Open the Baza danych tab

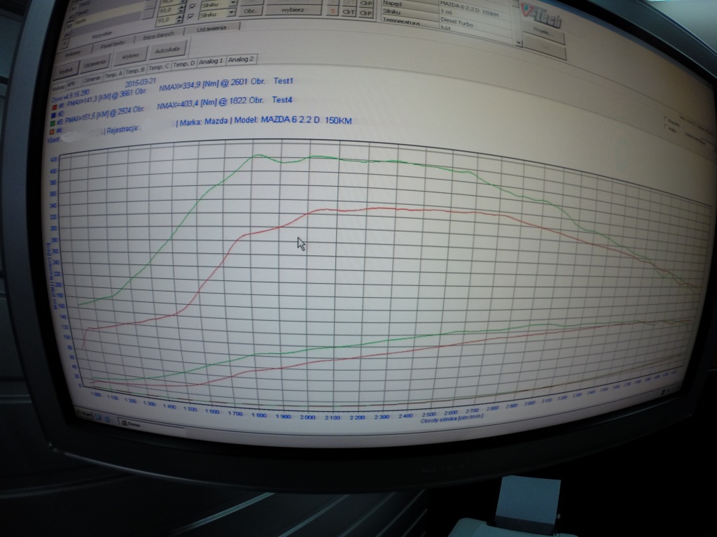159,34
